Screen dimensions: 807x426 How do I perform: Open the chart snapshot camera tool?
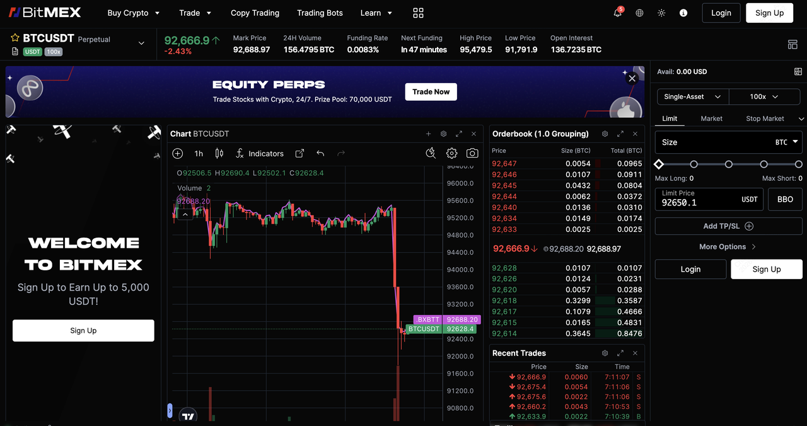click(x=472, y=153)
